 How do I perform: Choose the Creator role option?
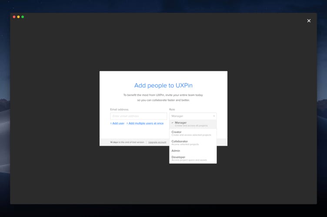(193, 133)
